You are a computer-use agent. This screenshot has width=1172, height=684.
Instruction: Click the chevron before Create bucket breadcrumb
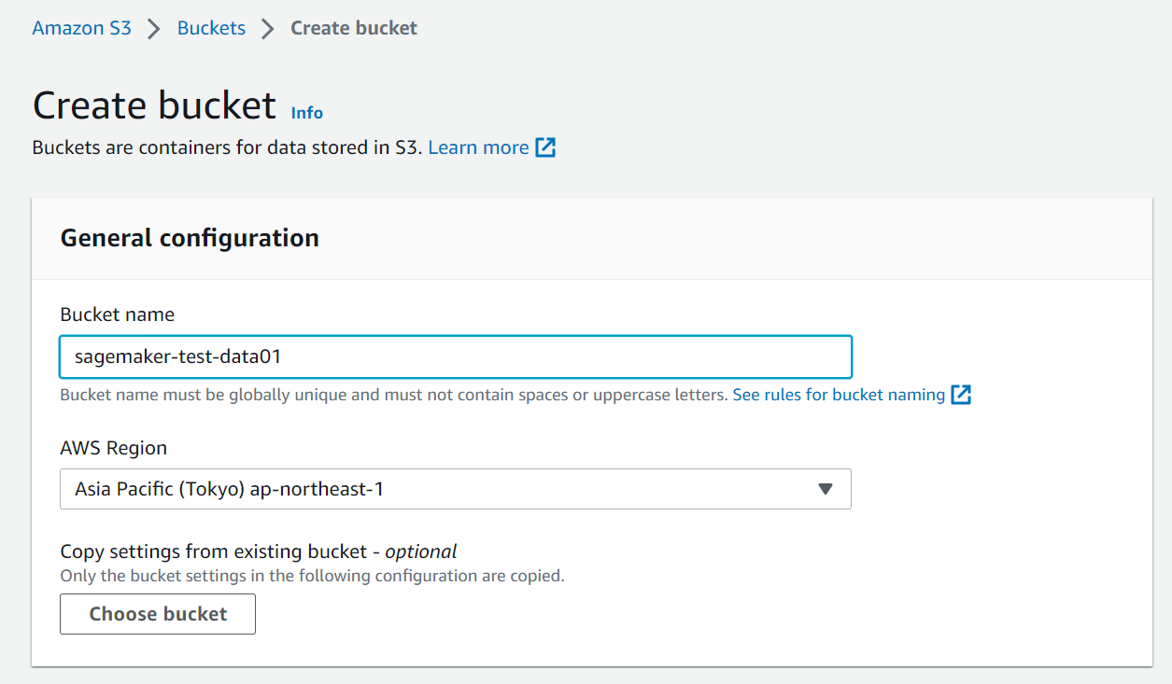click(x=268, y=28)
